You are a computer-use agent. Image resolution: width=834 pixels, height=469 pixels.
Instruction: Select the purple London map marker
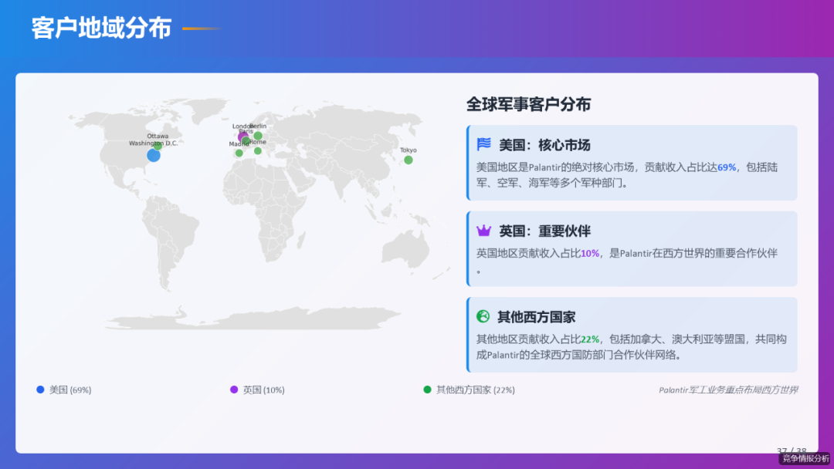242,137
